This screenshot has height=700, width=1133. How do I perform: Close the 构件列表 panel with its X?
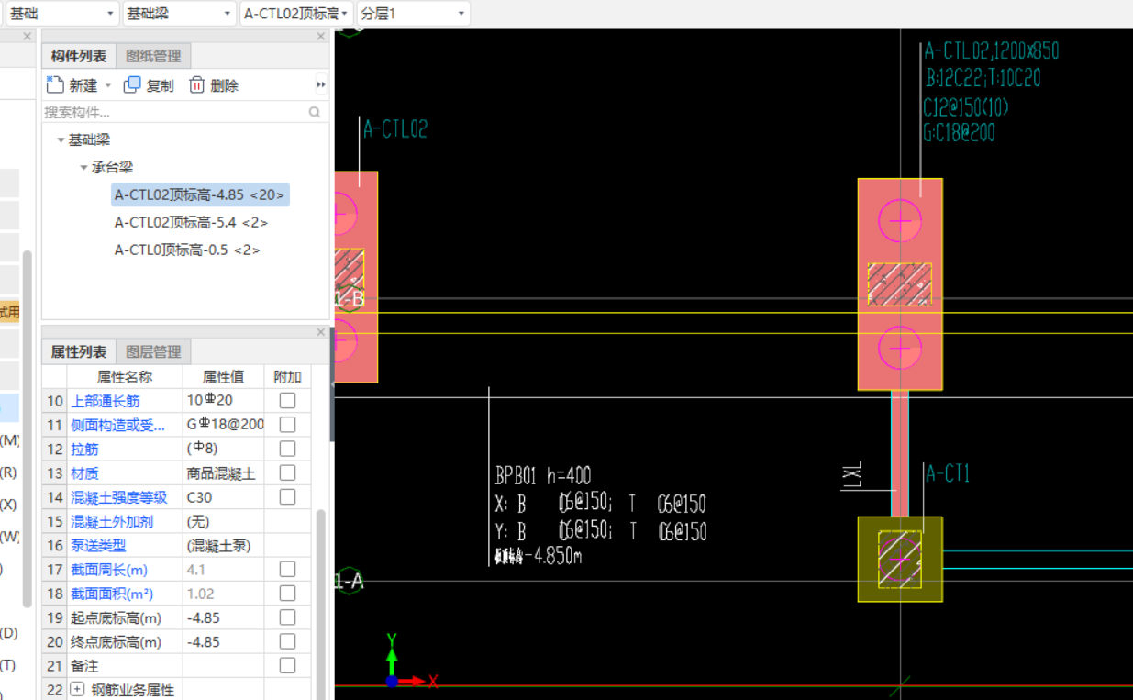click(321, 37)
